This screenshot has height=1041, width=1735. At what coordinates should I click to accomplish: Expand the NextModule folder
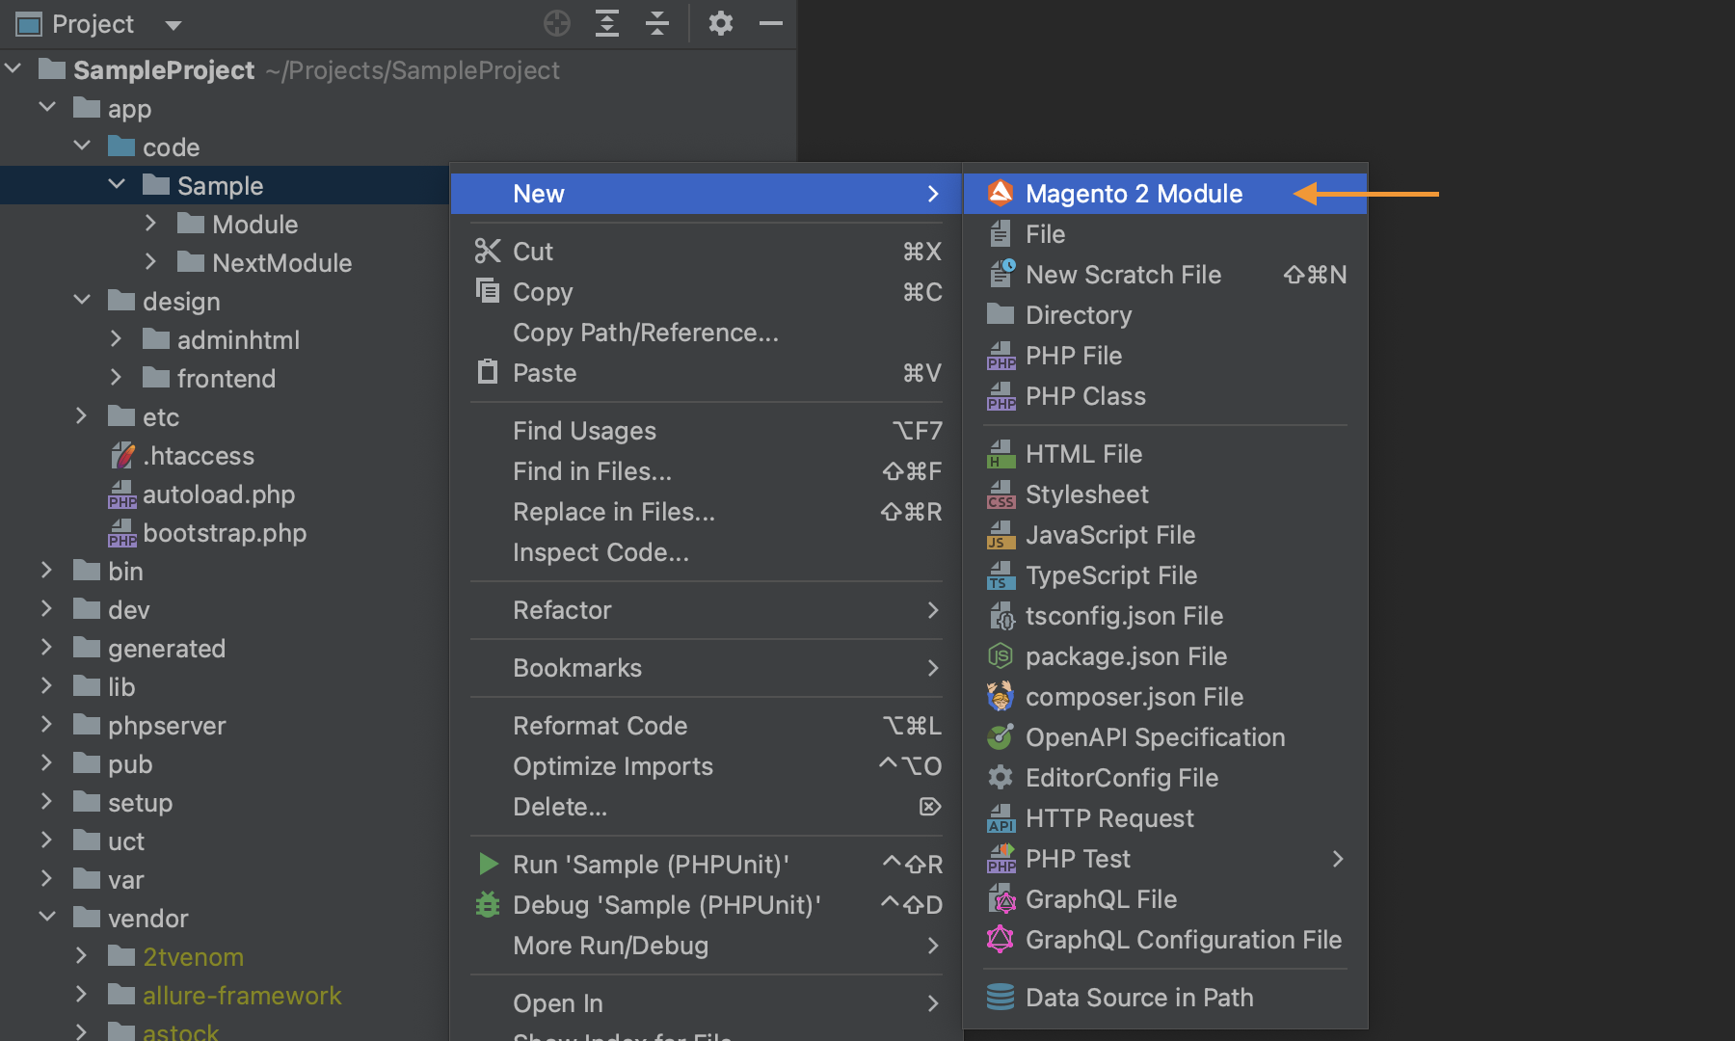click(150, 262)
